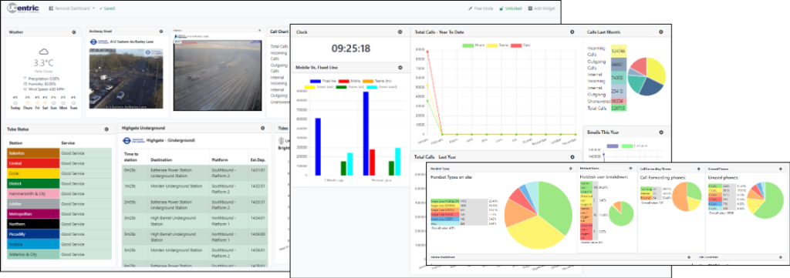Open Emails This Year settings gear
Screen dimensions: 790x278
pos(661,132)
